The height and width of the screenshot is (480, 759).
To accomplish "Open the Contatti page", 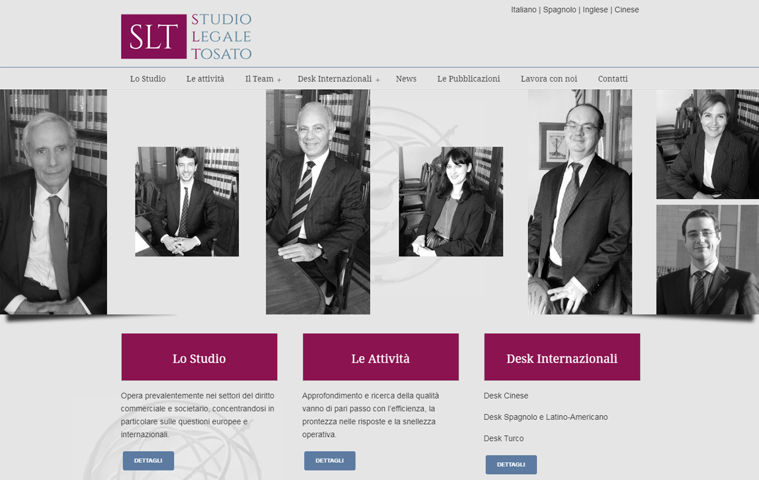I will point(613,79).
